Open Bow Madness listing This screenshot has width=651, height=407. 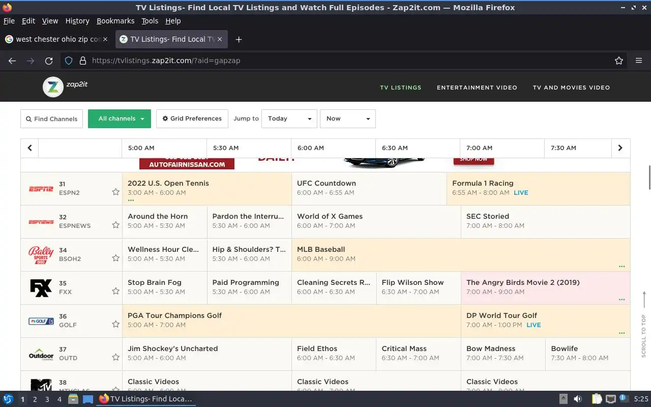503,354
